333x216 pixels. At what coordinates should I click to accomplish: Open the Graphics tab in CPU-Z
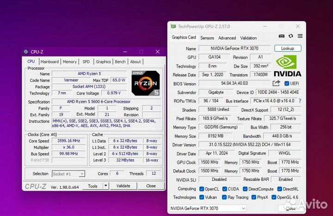click(x=104, y=62)
